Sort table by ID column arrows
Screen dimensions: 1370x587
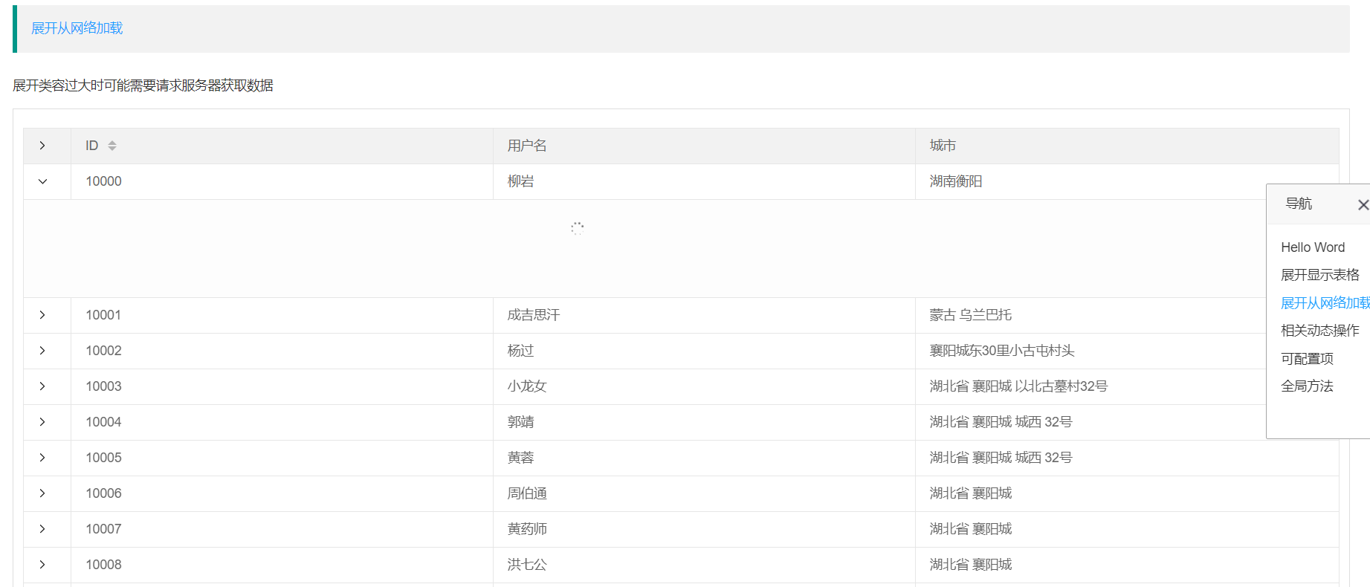(x=112, y=146)
